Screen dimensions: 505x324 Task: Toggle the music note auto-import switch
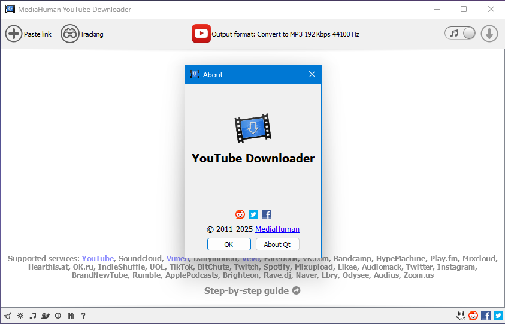[x=459, y=33]
